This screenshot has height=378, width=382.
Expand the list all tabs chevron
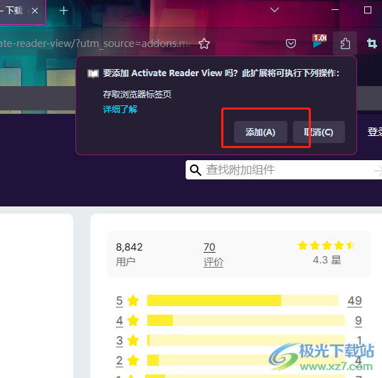(275, 10)
